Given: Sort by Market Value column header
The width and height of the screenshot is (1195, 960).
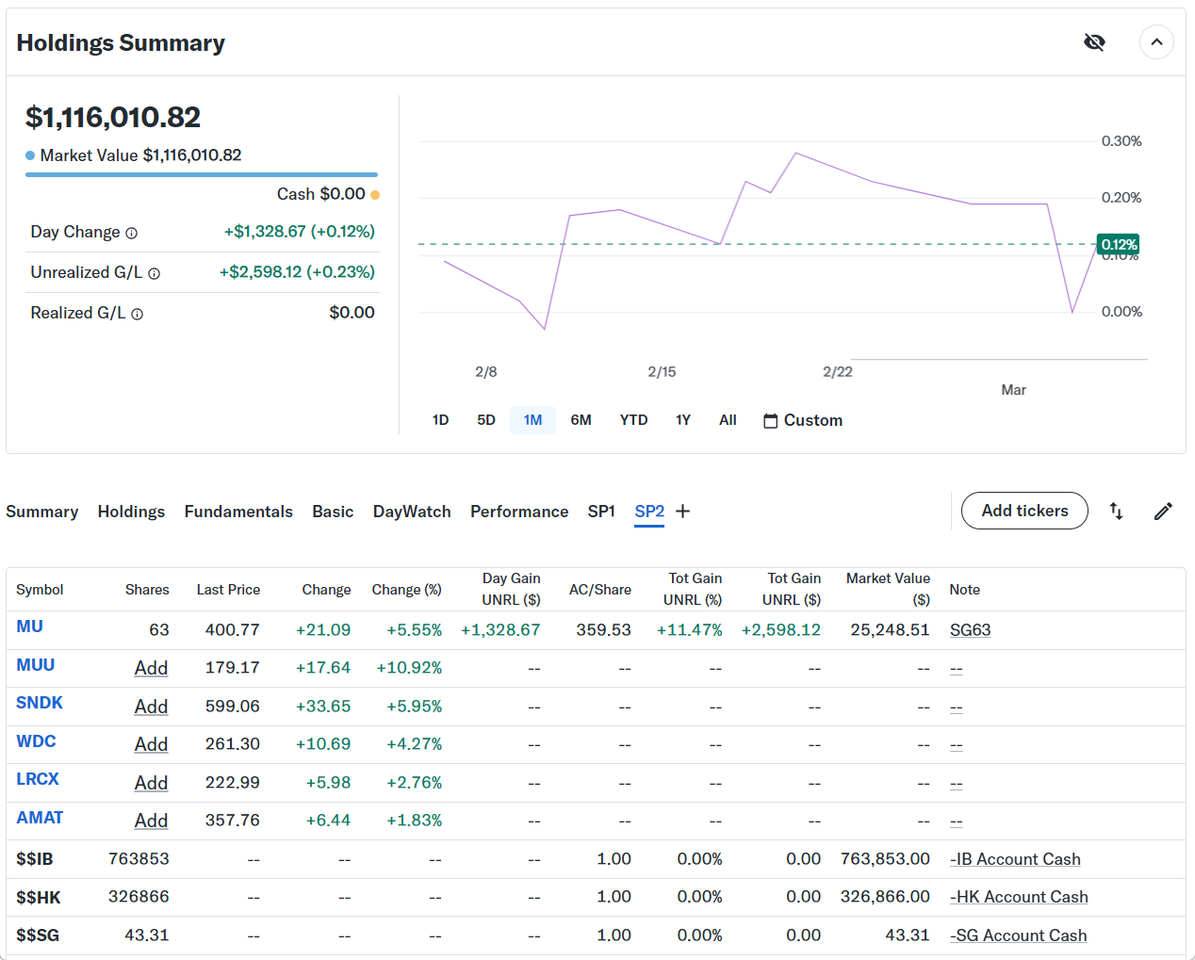Looking at the screenshot, I should coord(888,589).
